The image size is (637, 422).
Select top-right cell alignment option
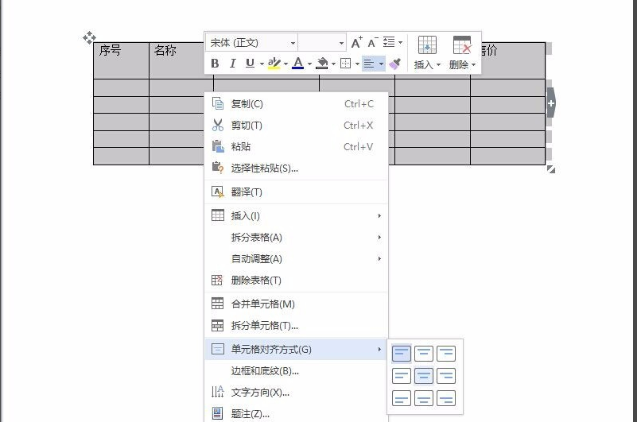tap(446, 354)
